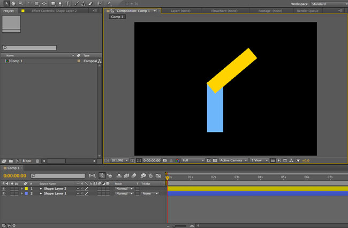Select the Hand tool
The image size is (348, 228).
point(13,3)
